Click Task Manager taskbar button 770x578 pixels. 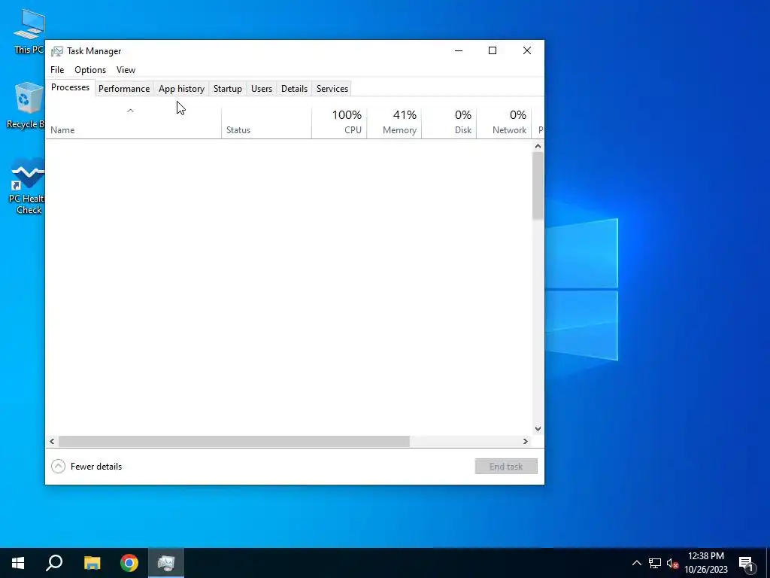pyautogui.click(x=166, y=563)
